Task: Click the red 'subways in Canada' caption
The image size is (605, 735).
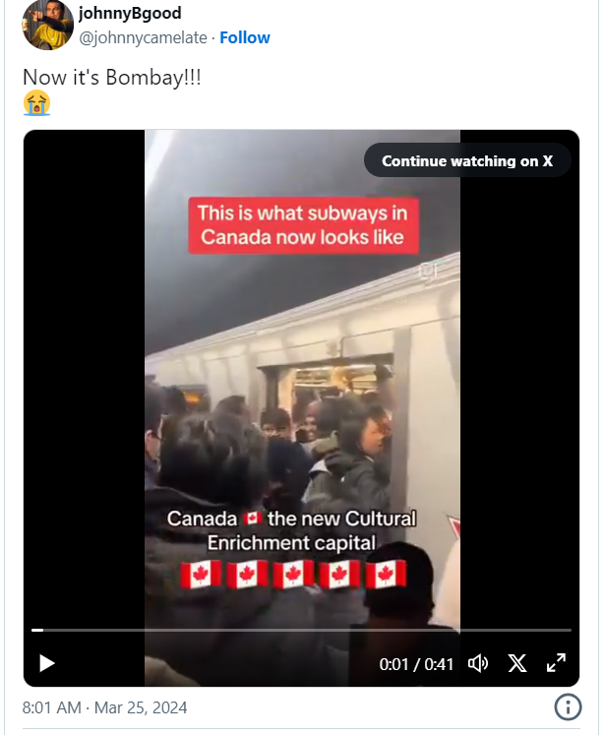Action: pos(304,225)
